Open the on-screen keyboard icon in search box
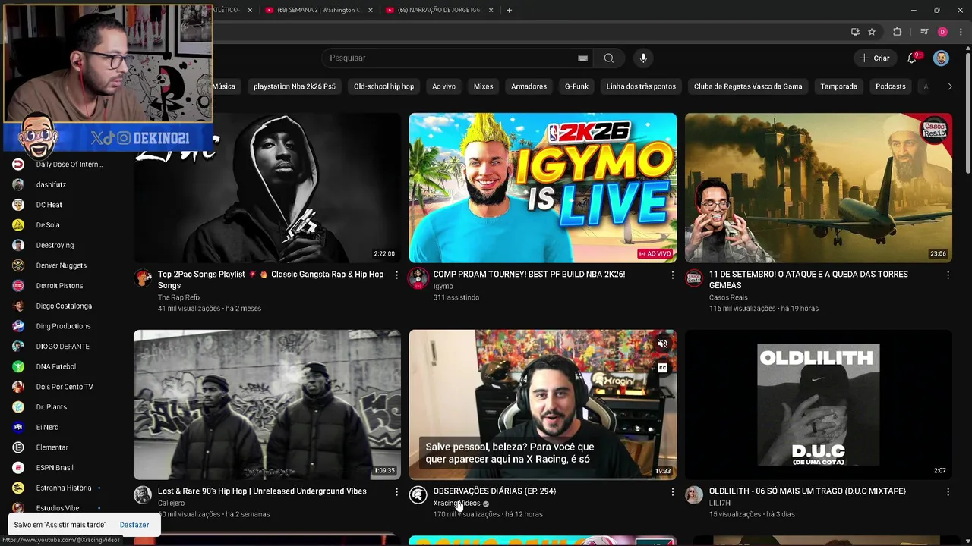The height and width of the screenshot is (546, 972). coord(582,58)
